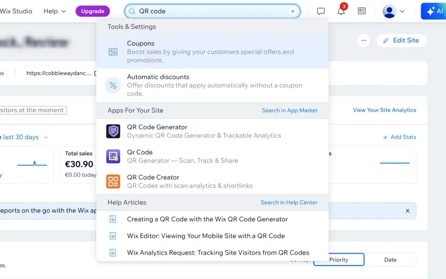Open the AI assistant button

pyautogui.click(x=433, y=11)
